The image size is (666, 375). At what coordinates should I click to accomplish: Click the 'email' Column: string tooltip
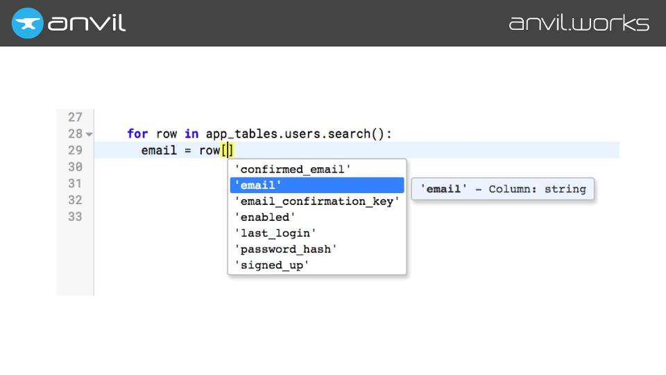coord(503,189)
